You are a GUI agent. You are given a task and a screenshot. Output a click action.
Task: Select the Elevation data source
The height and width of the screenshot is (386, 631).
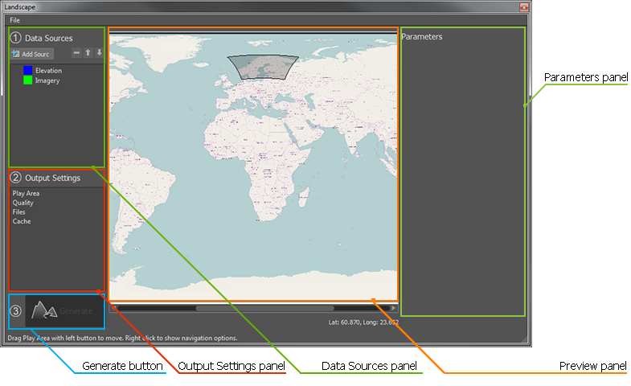[48, 71]
